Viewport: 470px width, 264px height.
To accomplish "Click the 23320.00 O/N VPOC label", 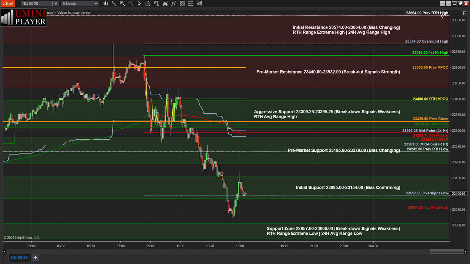I will point(431,124).
